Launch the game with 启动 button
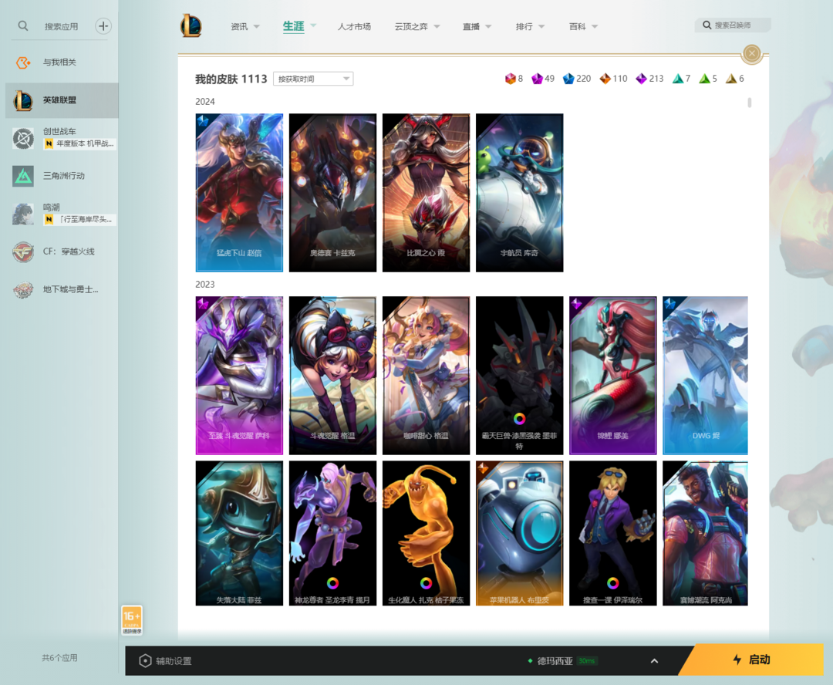Screen dimensions: 833x685 click(x=752, y=660)
